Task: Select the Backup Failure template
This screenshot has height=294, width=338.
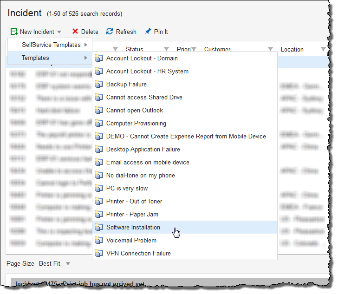Action: (x=185, y=84)
